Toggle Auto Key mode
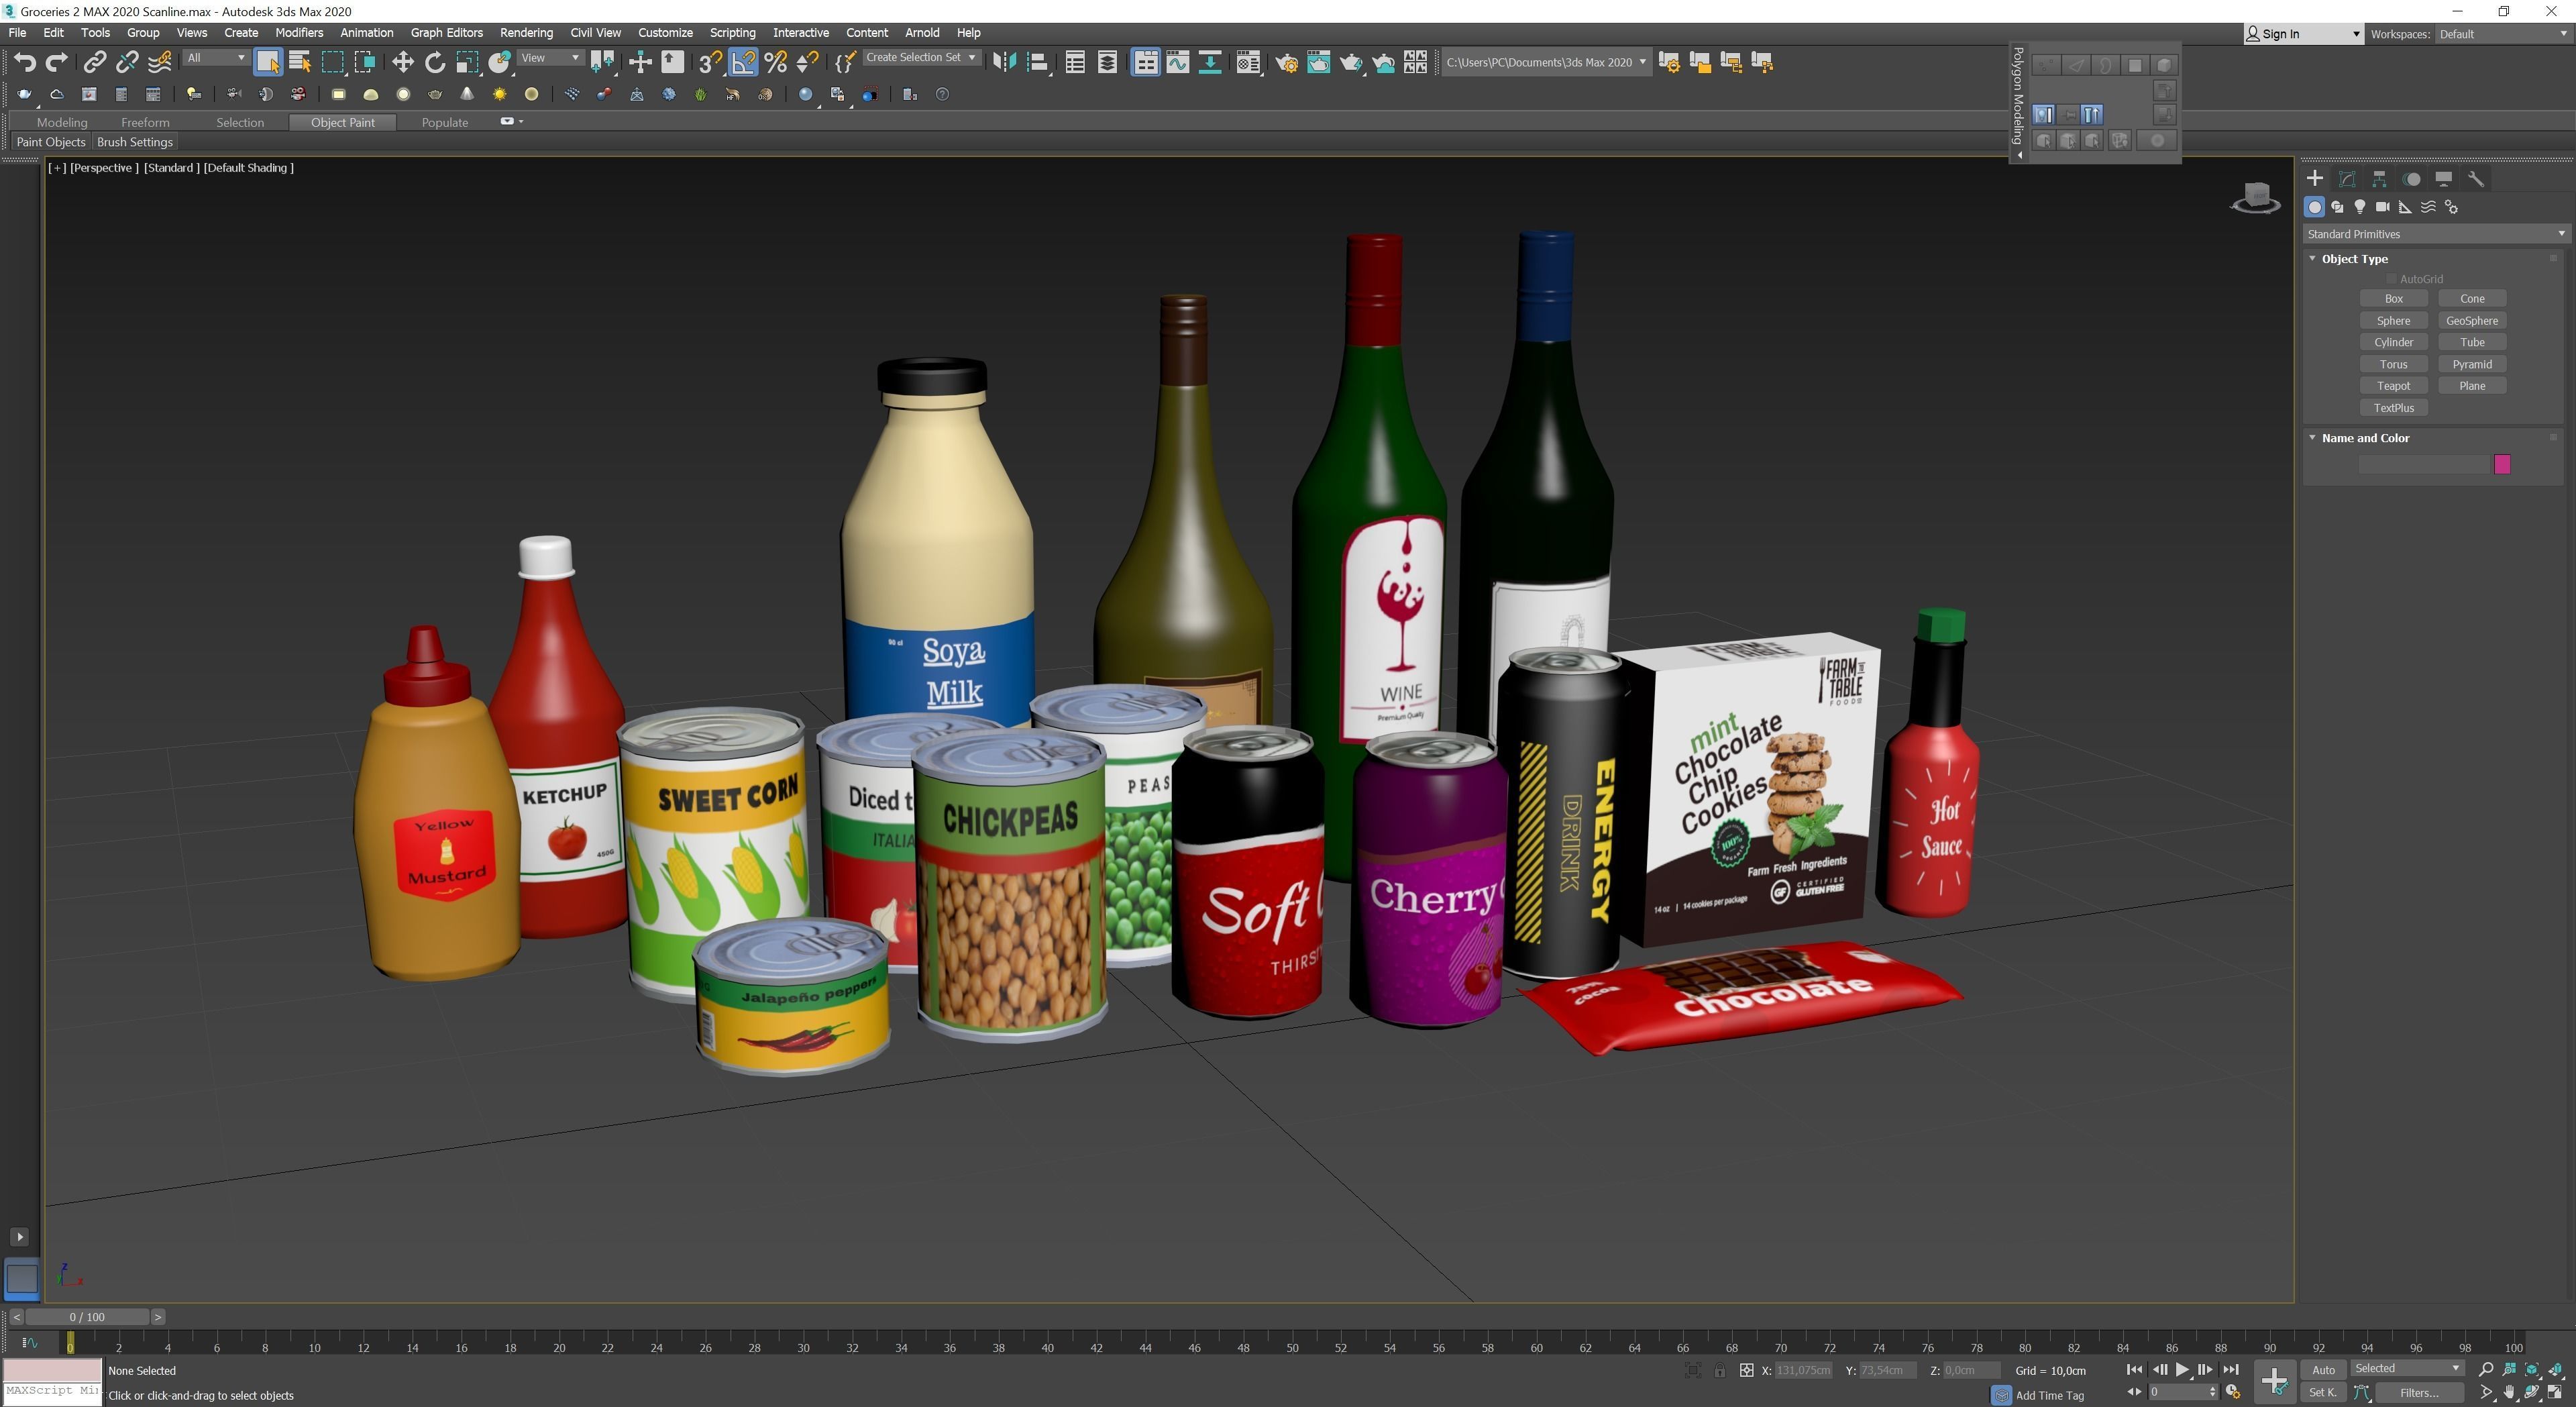Viewport: 2576px width, 1407px height. click(2322, 1370)
